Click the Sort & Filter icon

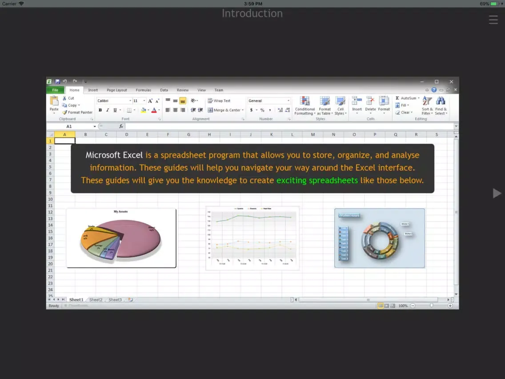coord(427,101)
